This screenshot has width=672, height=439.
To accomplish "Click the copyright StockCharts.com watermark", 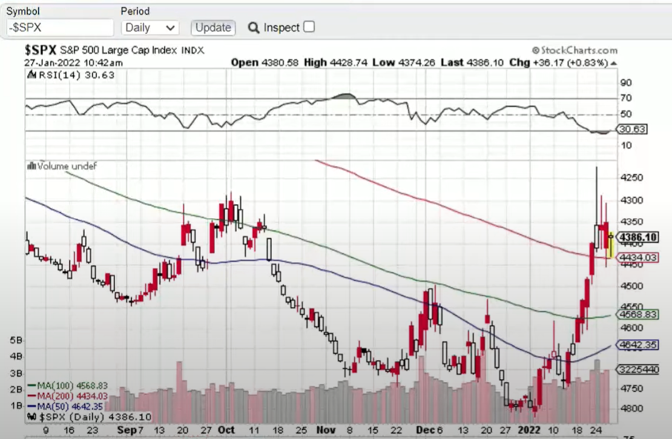I will (575, 50).
